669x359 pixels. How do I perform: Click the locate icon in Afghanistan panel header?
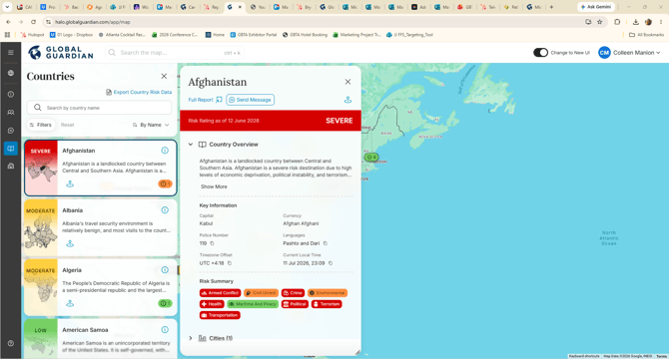click(x=347, y=100)
